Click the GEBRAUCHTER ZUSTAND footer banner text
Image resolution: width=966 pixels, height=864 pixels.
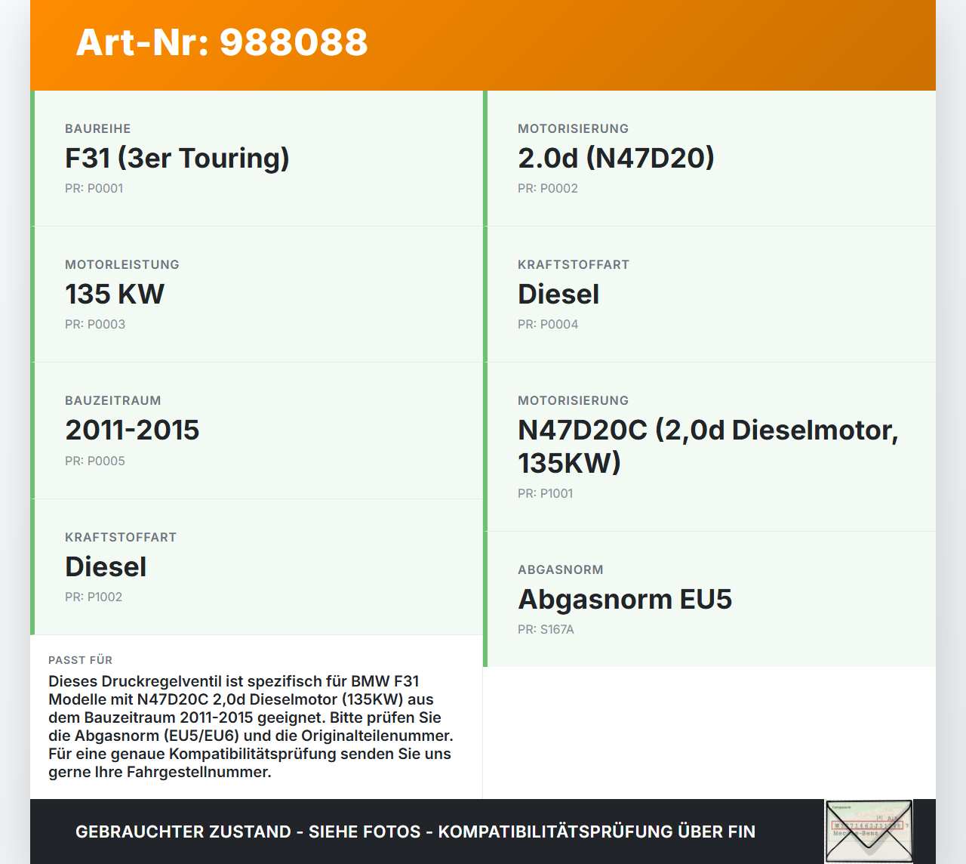click(x=415, y=832)
